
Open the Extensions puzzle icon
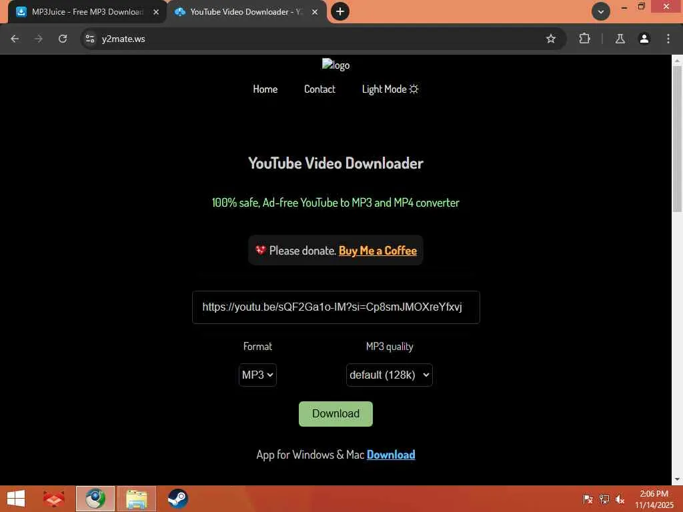point(584,39)
